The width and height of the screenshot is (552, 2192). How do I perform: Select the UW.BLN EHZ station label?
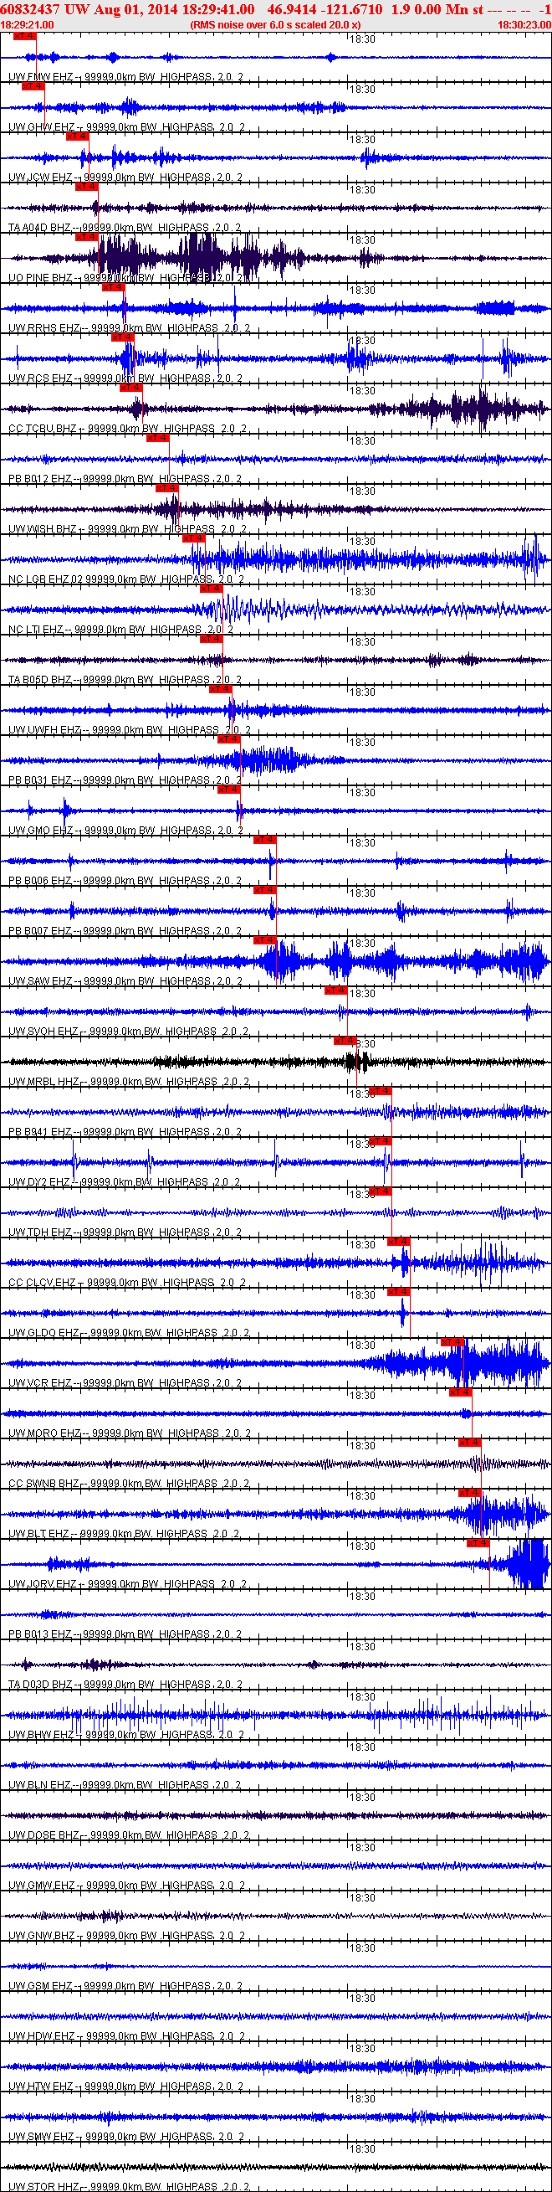125,1784
